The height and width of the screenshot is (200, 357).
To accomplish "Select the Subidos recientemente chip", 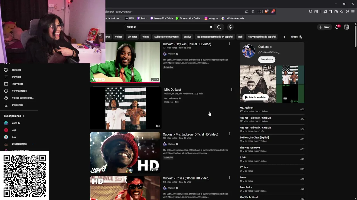I will 166,37.
